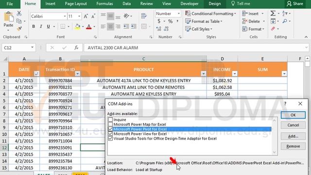This screenshot has height=175, width=311.
Task: Click Wrap Text icon
Action: 144,16
